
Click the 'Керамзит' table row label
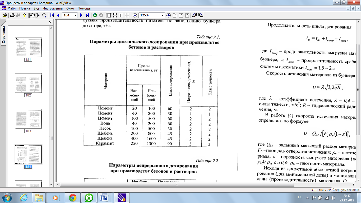tap(105, 144)
